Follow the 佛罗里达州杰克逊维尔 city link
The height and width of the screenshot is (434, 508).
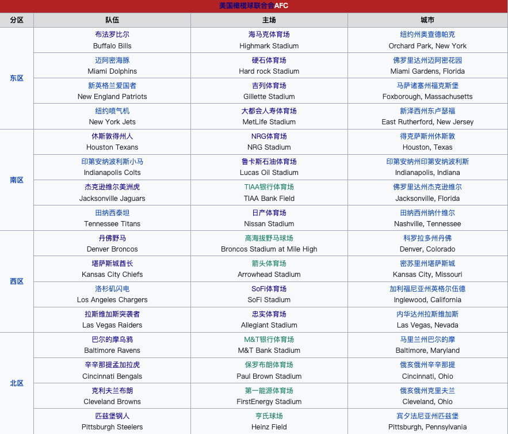[x=427, y=187]
